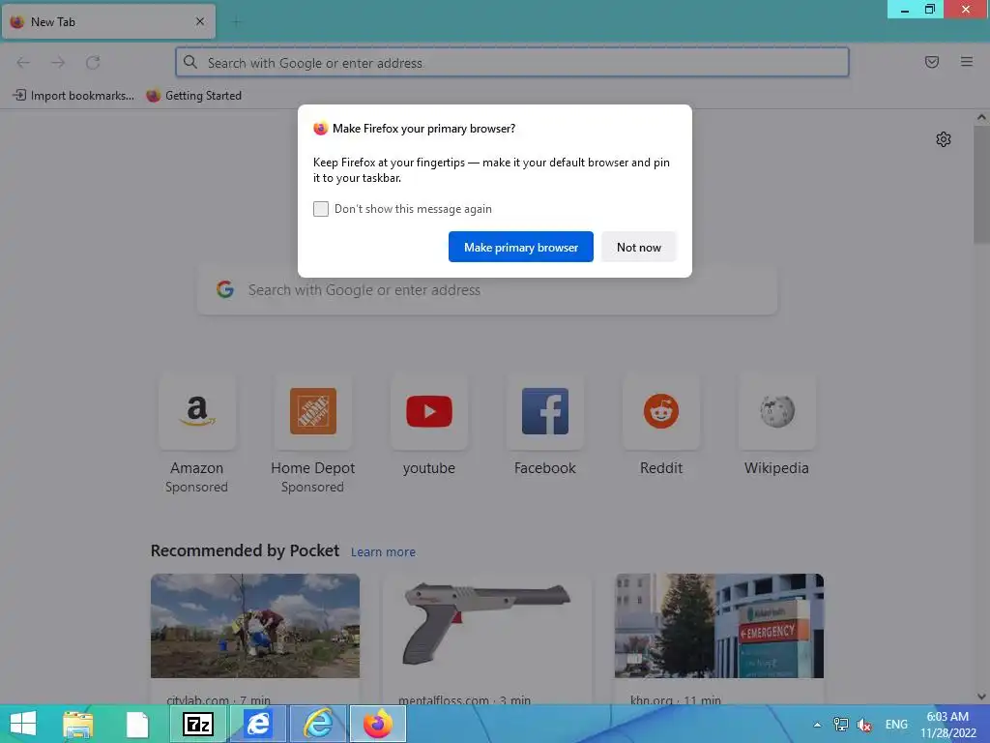The image size is (990, 743).
Task: Open the clock showing 6:03 AM
Action: point(947,725)
